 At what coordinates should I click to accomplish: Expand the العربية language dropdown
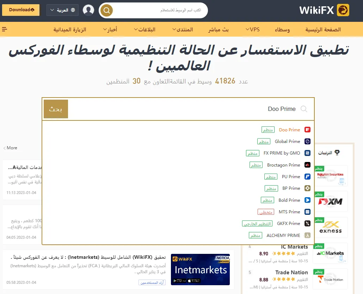pos(62,10)
